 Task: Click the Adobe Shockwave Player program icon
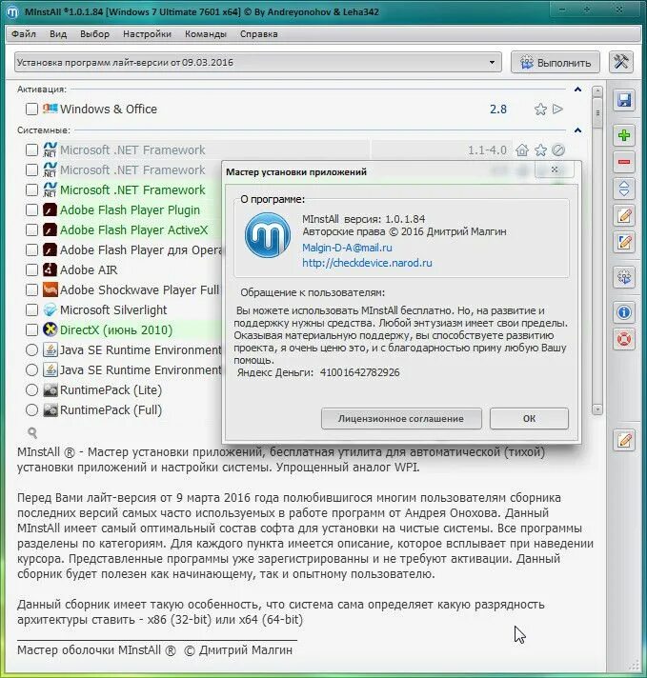click(x=51, y=289)
